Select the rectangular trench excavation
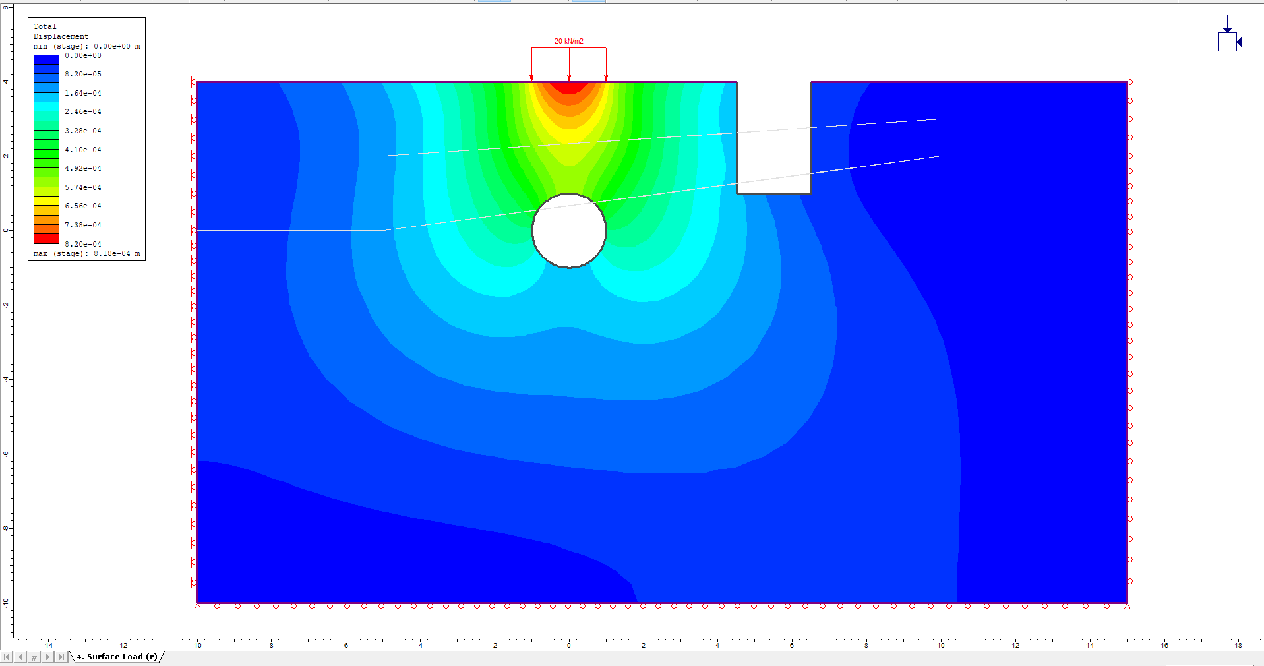1264x666 pixels. [773, 138]
